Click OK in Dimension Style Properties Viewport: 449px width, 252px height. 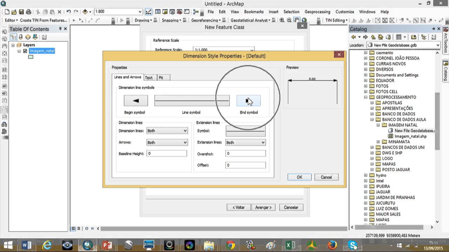(x=299, y=177)
